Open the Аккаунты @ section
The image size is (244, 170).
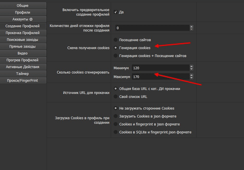point(23,19)
